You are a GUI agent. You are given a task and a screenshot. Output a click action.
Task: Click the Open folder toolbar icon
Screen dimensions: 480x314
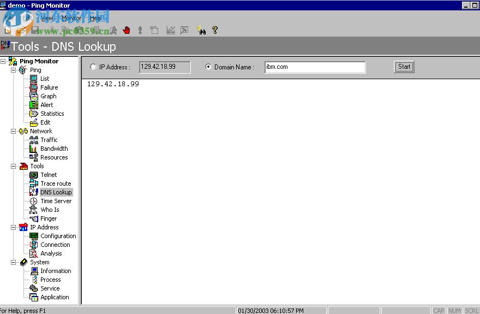(21, 30)
